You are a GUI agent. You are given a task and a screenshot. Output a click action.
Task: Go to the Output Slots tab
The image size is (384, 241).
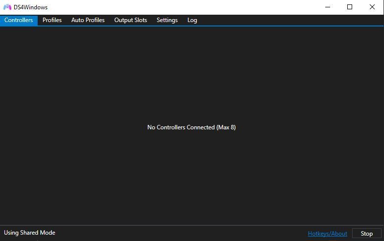click(130, 20)
